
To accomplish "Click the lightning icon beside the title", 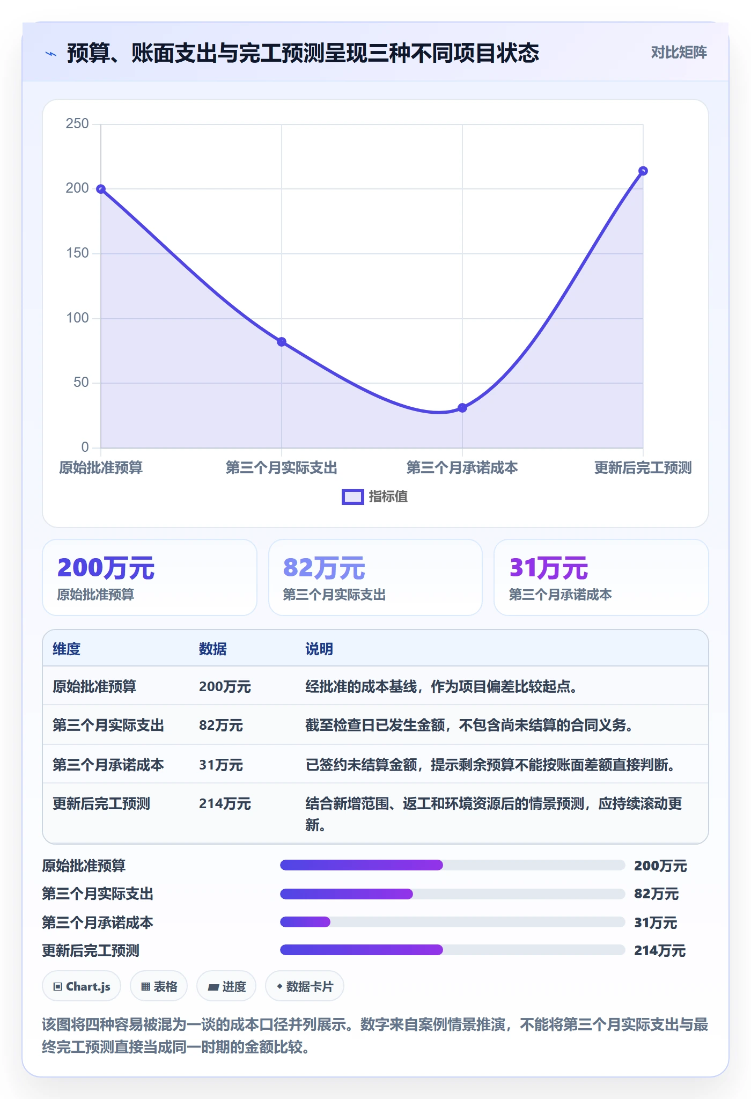I will (51, 54).
